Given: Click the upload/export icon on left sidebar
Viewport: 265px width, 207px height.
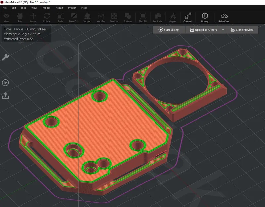Looking at the screenshot, I should click(x=5, y=96).
